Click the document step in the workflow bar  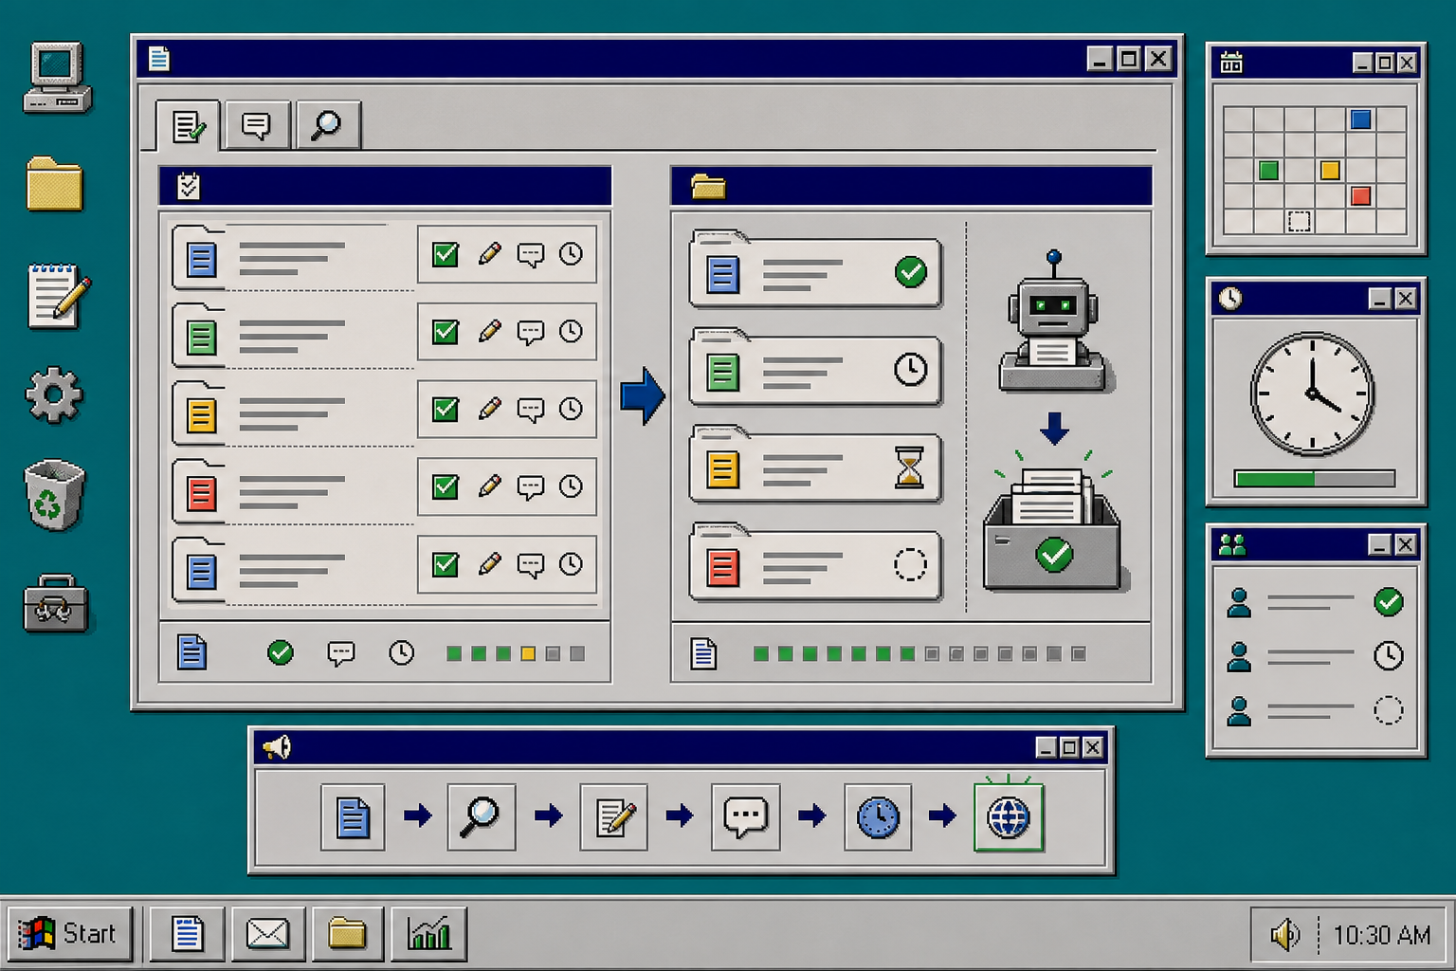tap(353, 816)
